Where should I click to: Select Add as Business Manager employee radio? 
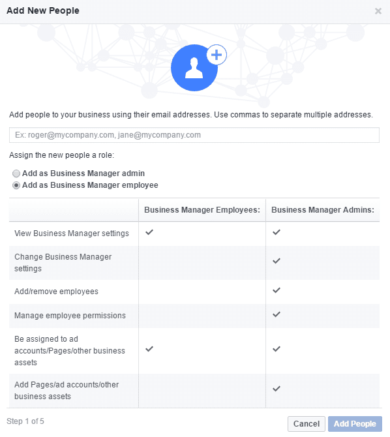(16, 185)
